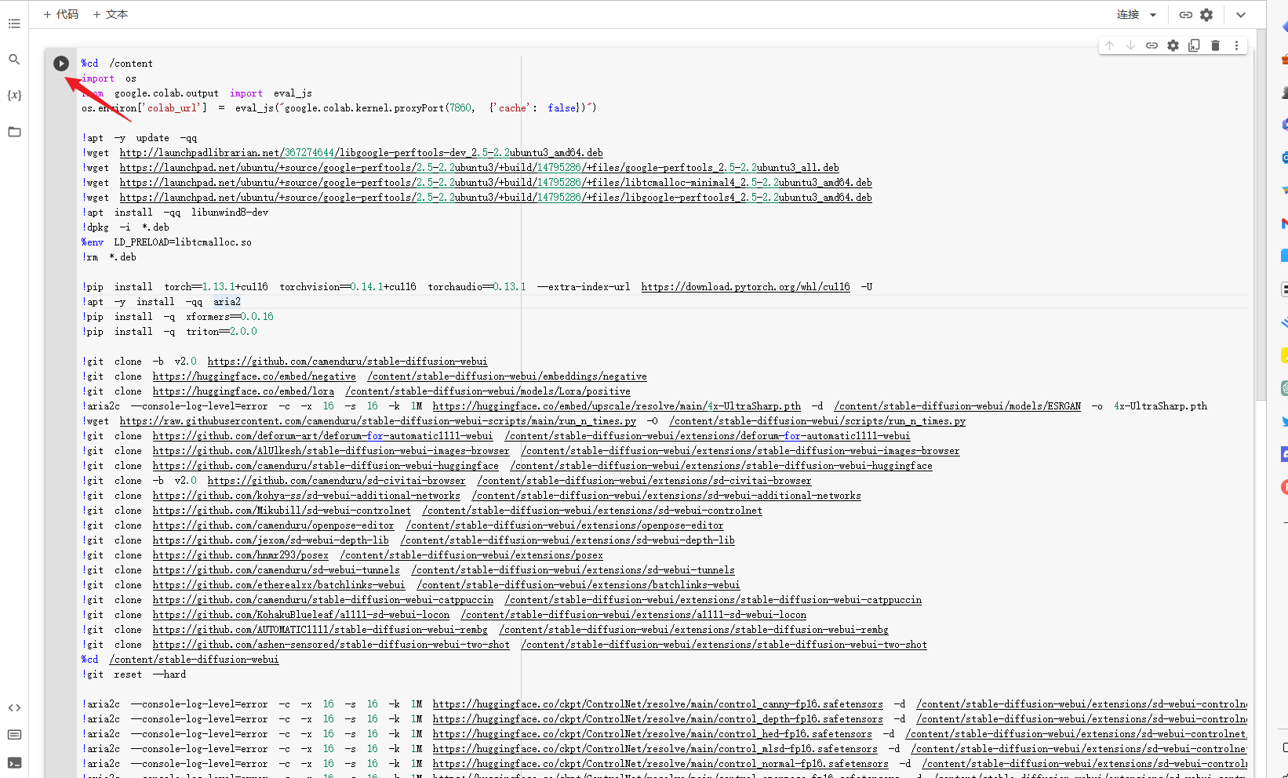Open the control_canny-fp16.safetensors link

(657, 704)
